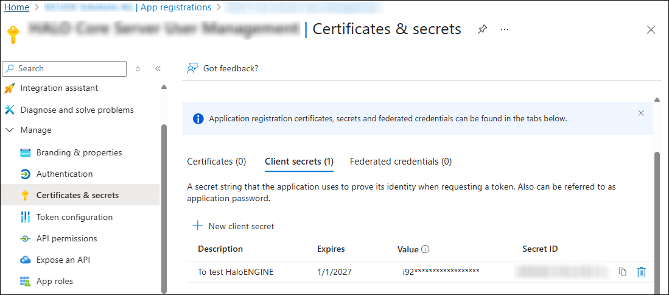Click the Diagnose and solve problems icon

pos(9,110)
